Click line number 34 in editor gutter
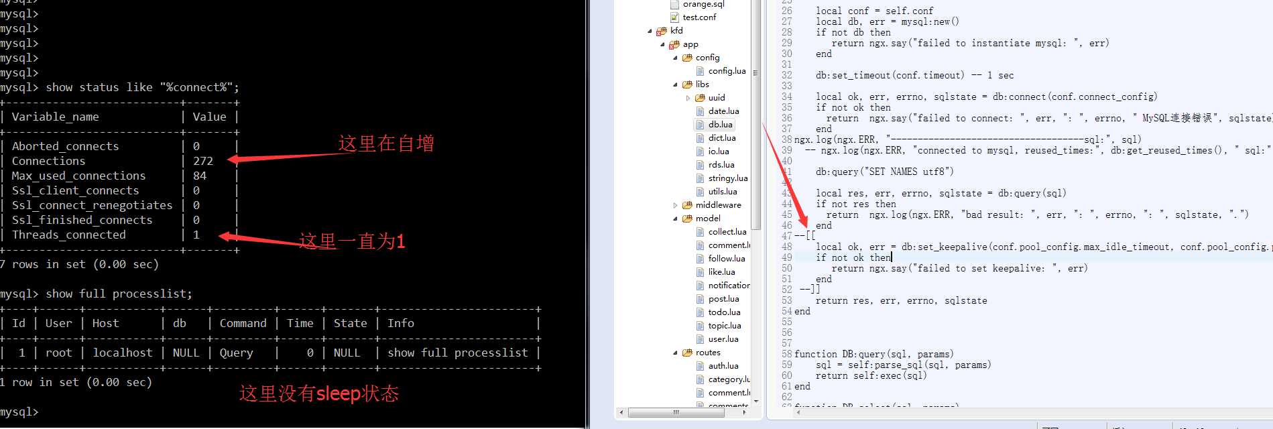 click(786, 97)
